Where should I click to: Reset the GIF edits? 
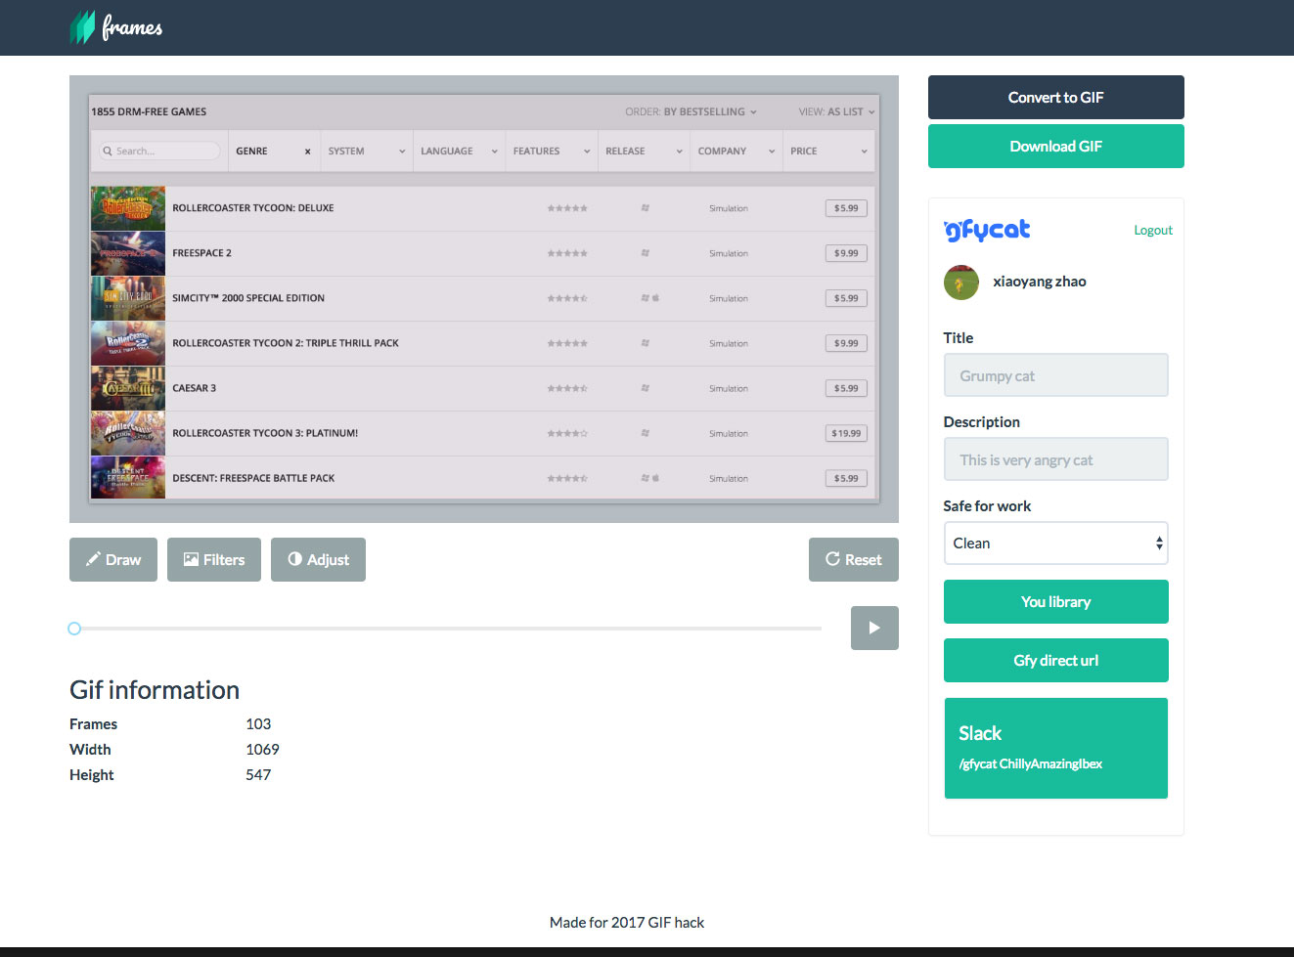pos(854,560)
